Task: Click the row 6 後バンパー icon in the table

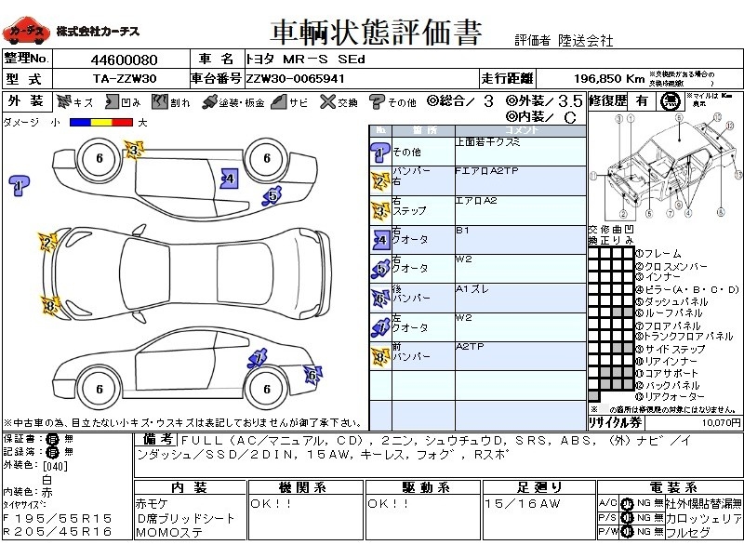Action: [x=380, y=299]
